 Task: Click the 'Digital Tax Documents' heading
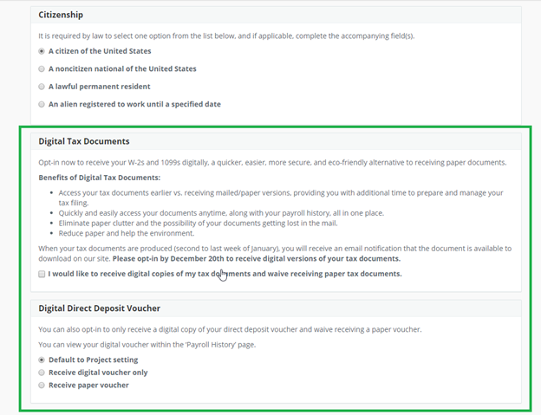pos(84,141)
